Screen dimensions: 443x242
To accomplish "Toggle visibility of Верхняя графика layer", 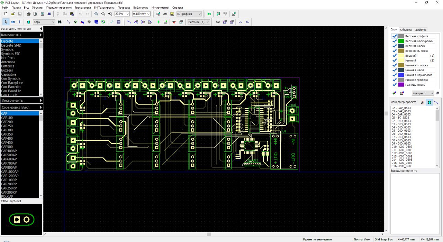I will [395, 36].
